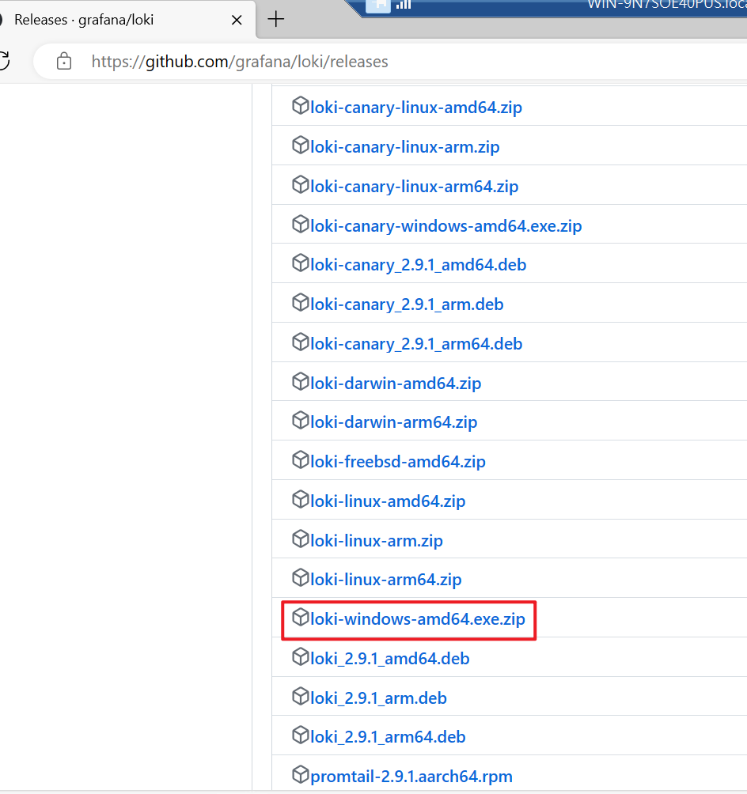Image resolution: width=747 pixels, height=794 pixels.
Task: Click package icon beside loki-canary-linux-arm64.zip
Action: [x=301, y=185]
